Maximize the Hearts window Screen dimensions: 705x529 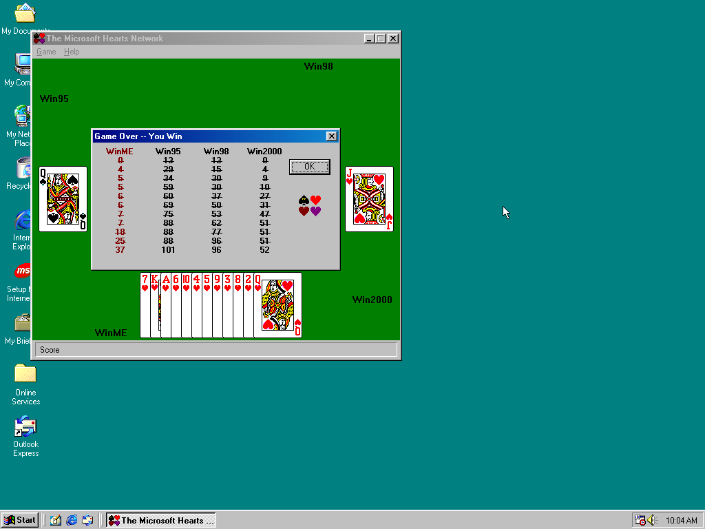click(380, 39)
